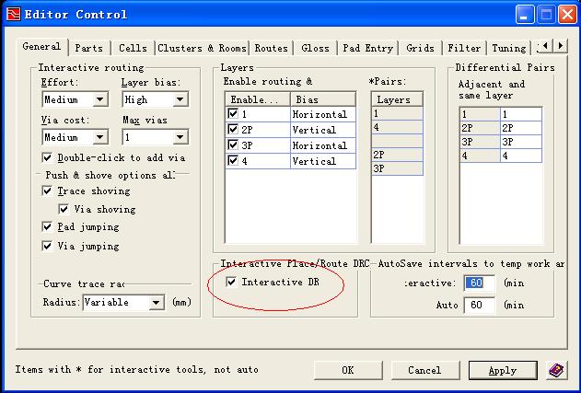Switch to the Parts tab
Viewport: 581px width, 393px height.
(89, 48)
